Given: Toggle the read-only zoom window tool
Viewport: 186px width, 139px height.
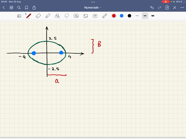Looking at the screenshot, I should (19, 16).
